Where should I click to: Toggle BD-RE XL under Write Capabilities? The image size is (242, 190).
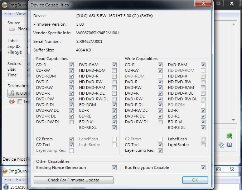tap(203, 127)
